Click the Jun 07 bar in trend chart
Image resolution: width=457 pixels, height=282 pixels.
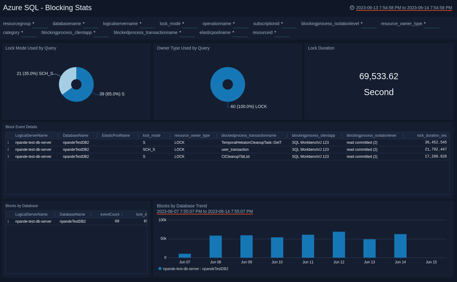185,256
